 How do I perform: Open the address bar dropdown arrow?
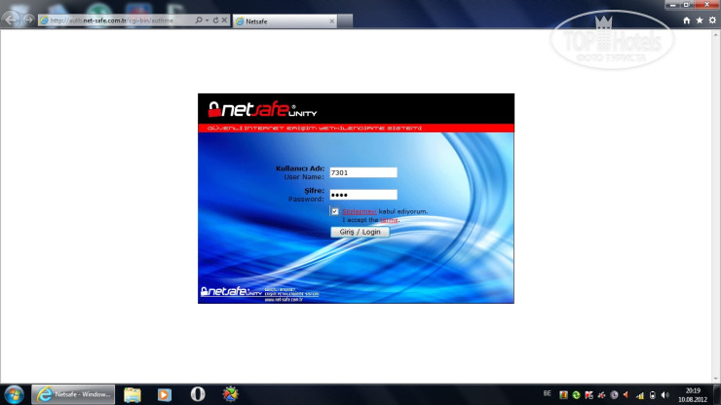tap(207, 20)
